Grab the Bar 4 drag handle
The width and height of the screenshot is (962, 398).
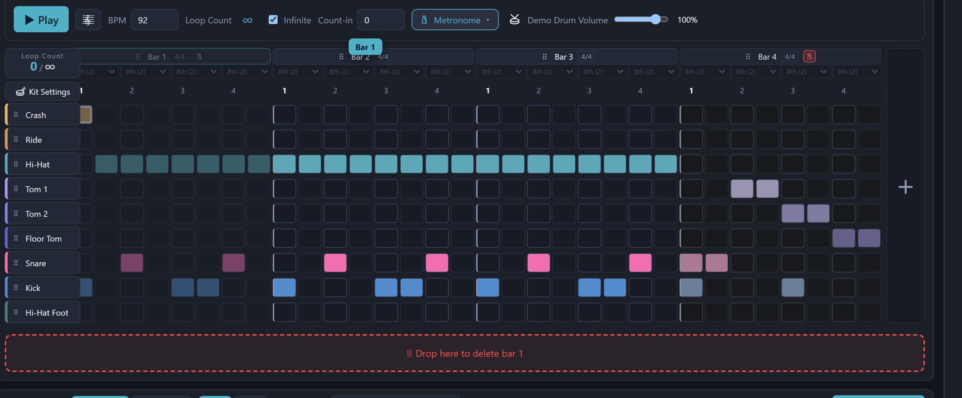click(x=748, y=57)
